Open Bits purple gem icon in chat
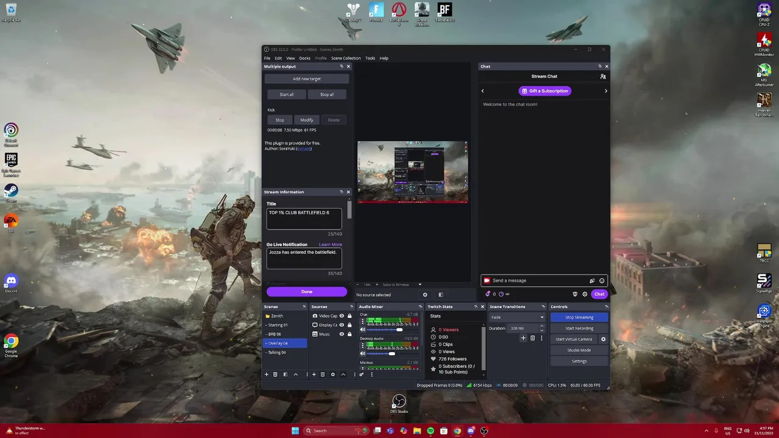This screenshot has width=779, height=438. coord(487,294)
